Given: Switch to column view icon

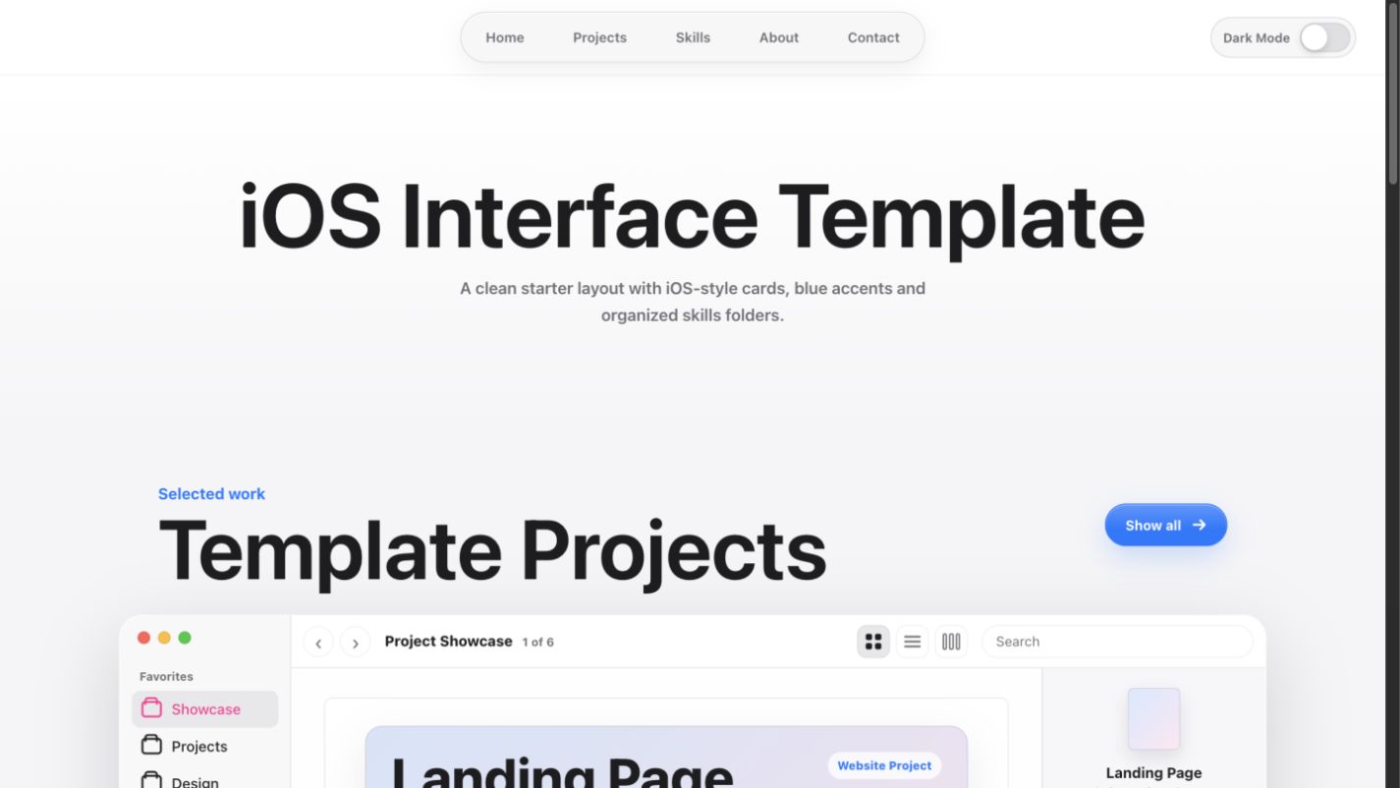Looking at the screenshot, I should [x=951, y=642].
